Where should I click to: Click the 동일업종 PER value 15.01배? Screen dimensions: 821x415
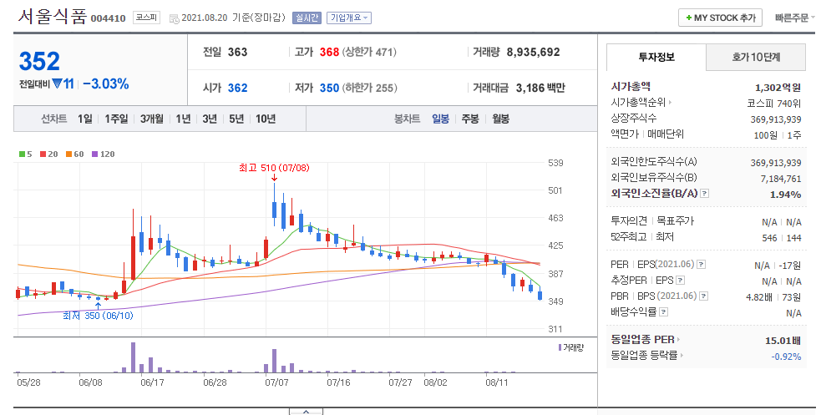(783, 341)
